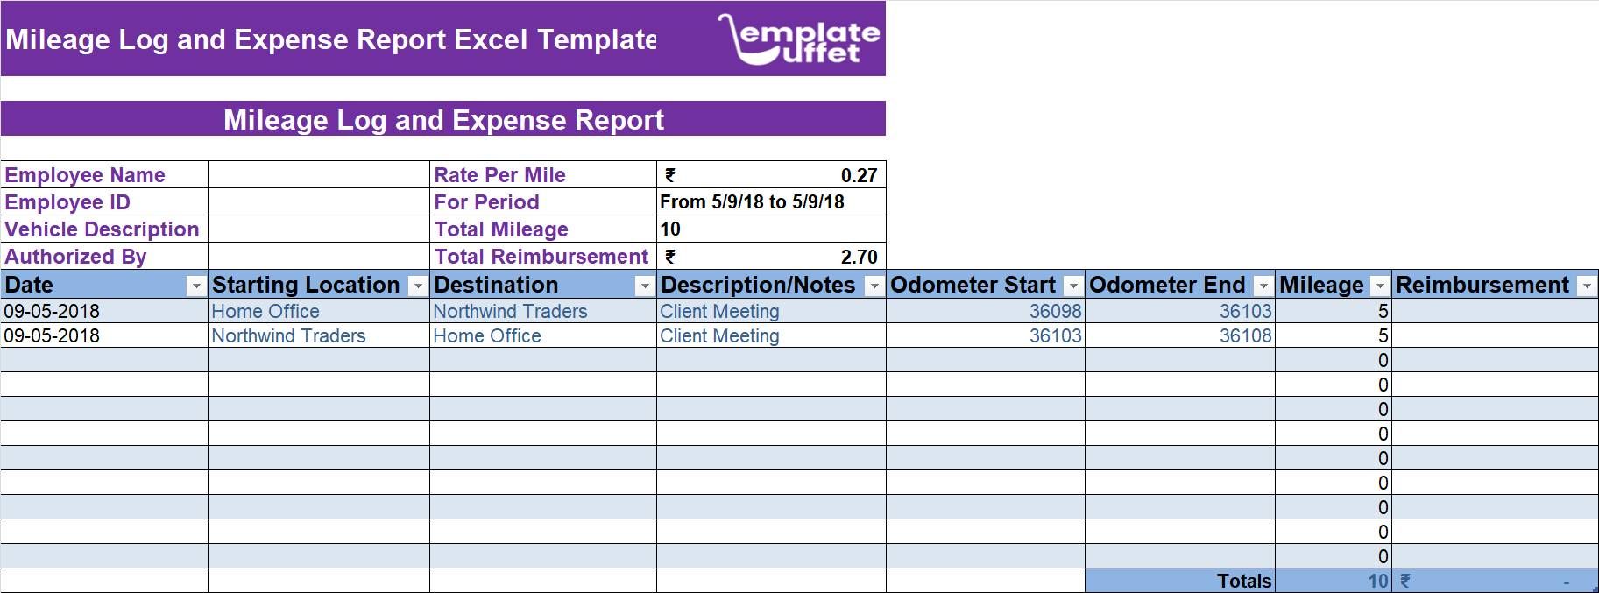Select the empty Employee ID cell
This screenshot has height=593, width=1599.
click(x=317, y=202)
